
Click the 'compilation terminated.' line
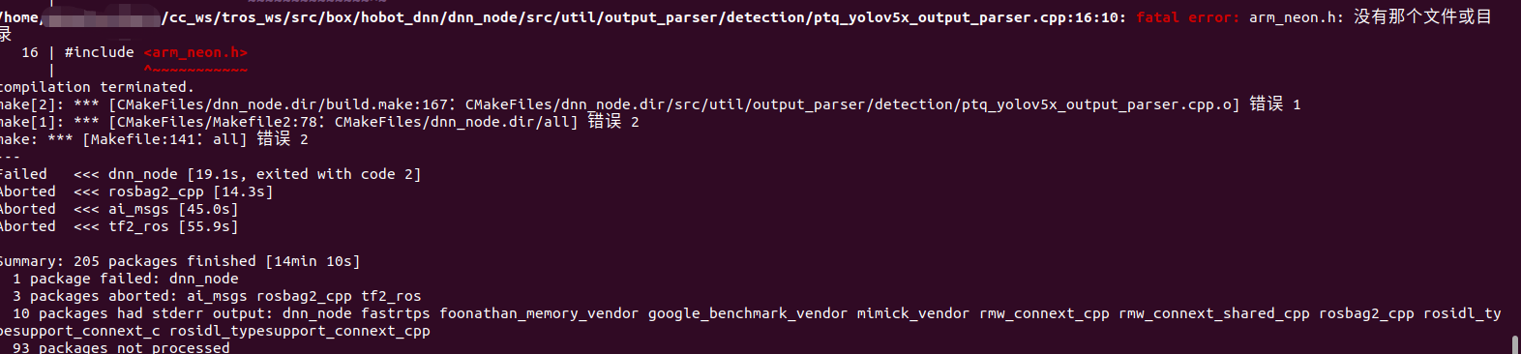pyautogui.click(x=97, y=87)
